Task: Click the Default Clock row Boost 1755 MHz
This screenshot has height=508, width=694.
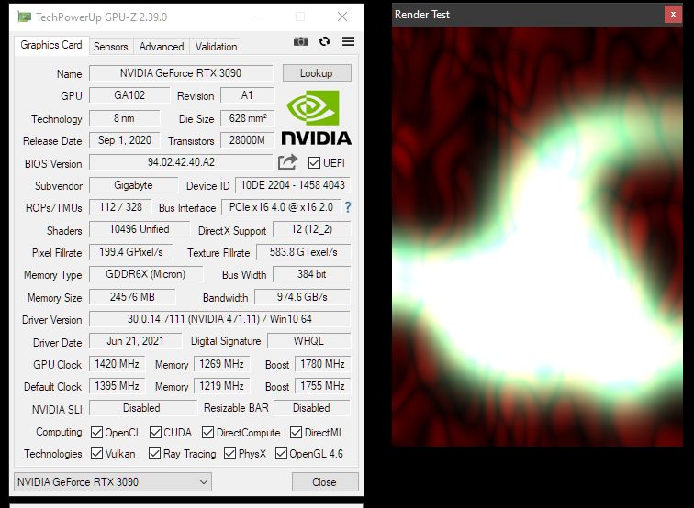Action: pyautogui.click(x=322, y=386)
